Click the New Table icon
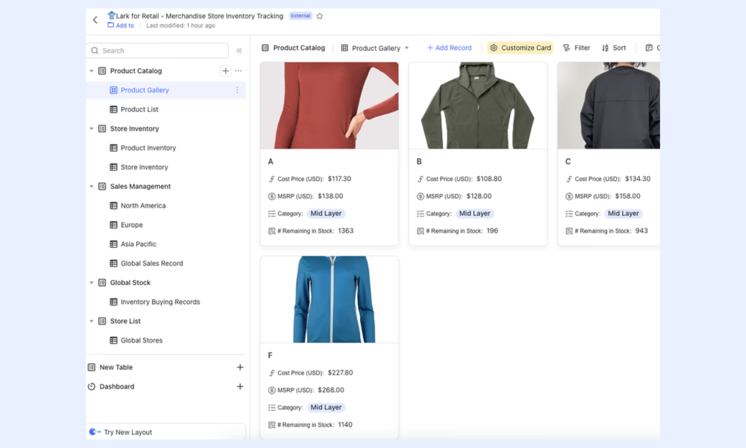This screenshot has width=746, height=448. (x=91, y=367)
